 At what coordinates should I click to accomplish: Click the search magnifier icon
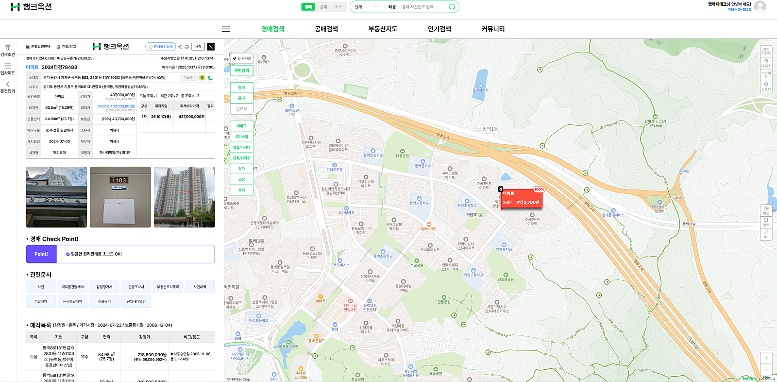[x=452, y=7]
